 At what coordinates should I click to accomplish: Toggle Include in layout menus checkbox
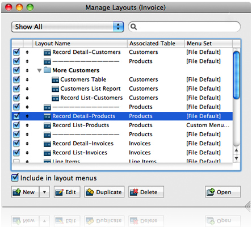point(15,178)
